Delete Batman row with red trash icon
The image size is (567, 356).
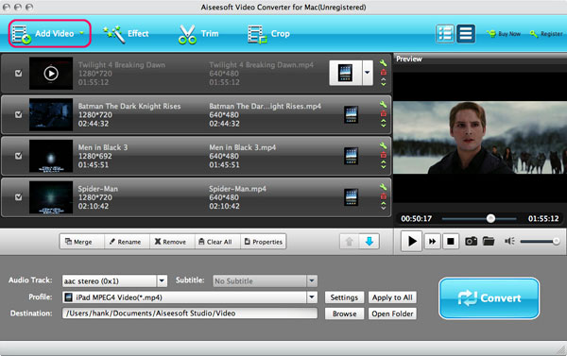384,114
